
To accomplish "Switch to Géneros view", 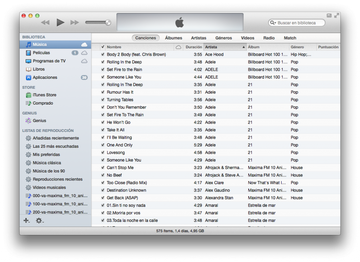I will 224,38.
